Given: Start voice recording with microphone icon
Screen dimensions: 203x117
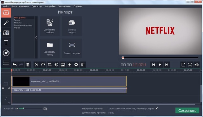Looking at the screenshot, I should [69, 65].
